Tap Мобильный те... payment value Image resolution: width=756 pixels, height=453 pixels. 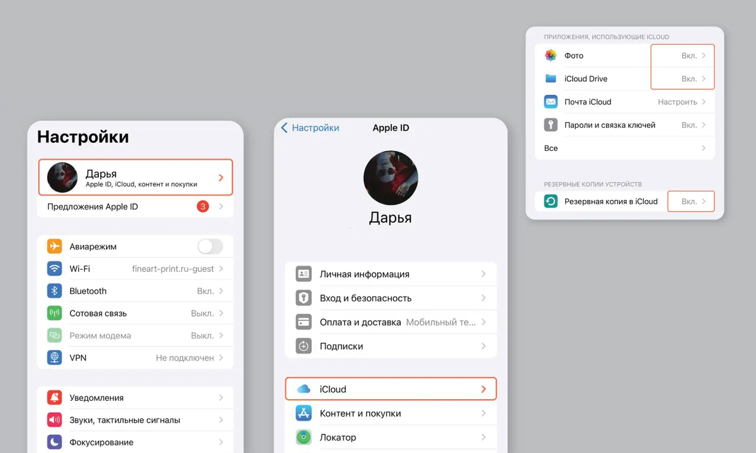(x=441, y=322)
